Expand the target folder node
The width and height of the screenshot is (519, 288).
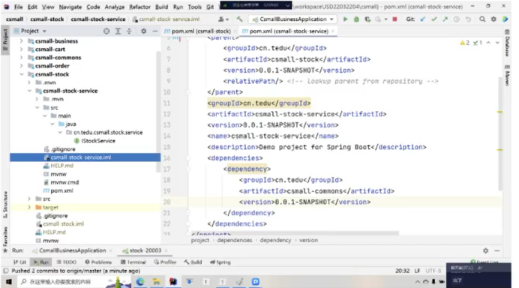pyautogui.click(x=29, y=208)
